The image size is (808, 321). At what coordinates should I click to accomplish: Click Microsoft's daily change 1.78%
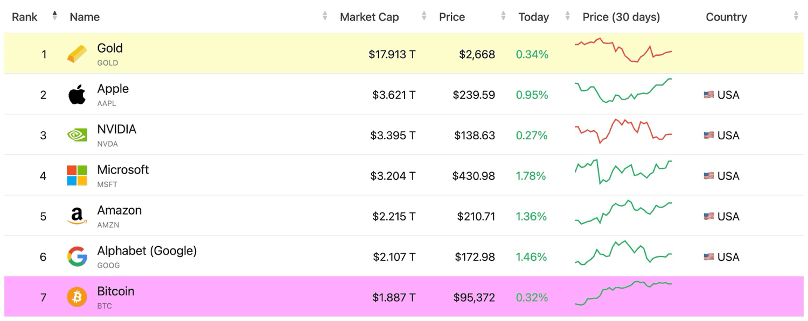531,176
